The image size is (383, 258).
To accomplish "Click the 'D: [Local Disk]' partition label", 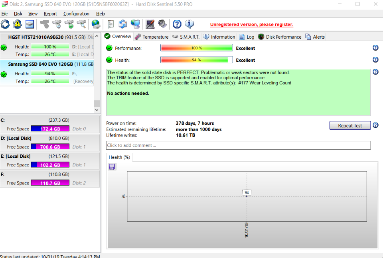I will [x=16, y=138].
